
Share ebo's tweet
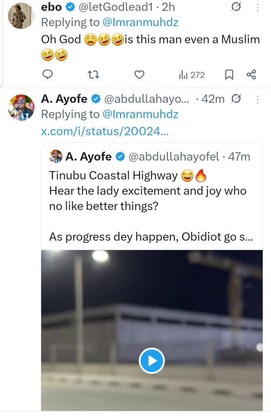click(252, 75)
